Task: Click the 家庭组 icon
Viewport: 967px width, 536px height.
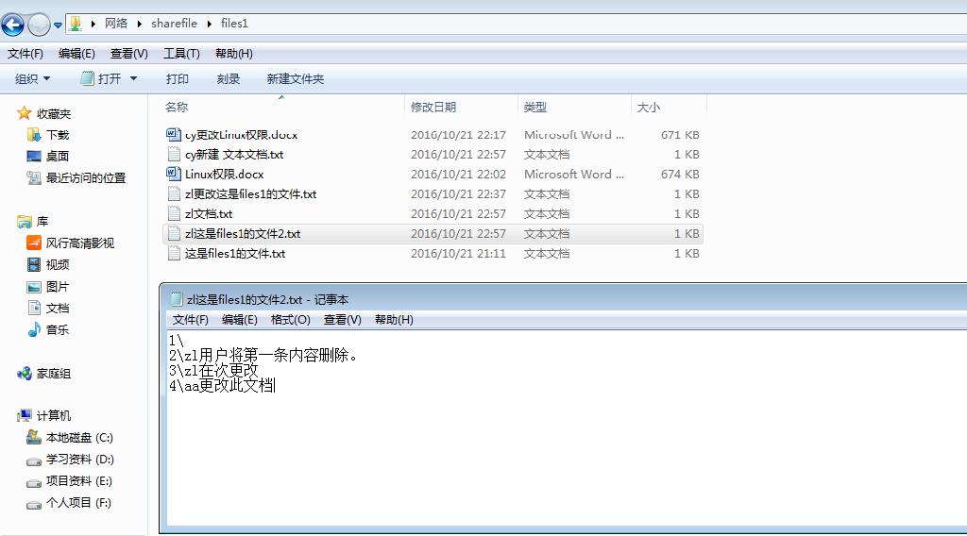Action: tap(24, 374)
